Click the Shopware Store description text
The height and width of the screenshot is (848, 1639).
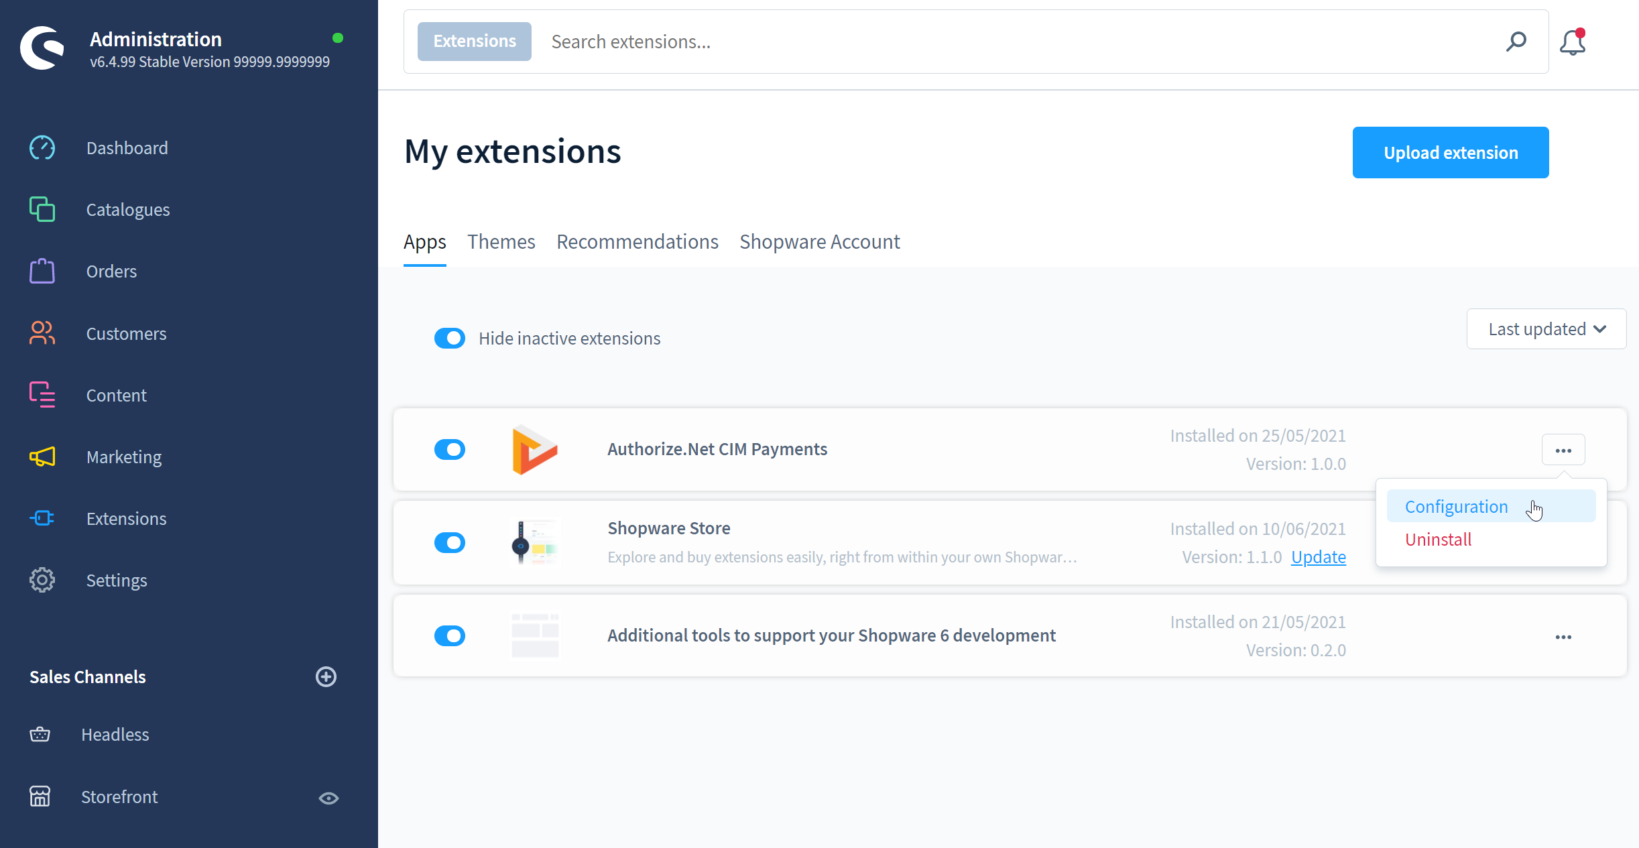click(x=842, y=557)
